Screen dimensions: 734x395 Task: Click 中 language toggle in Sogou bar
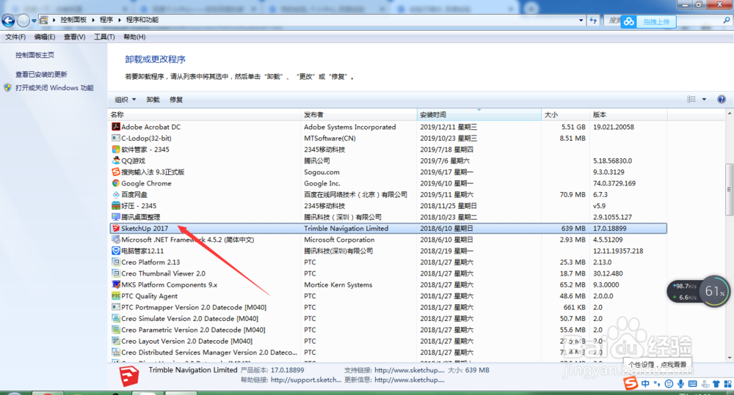pyautogui.click(x=645, y=384)
